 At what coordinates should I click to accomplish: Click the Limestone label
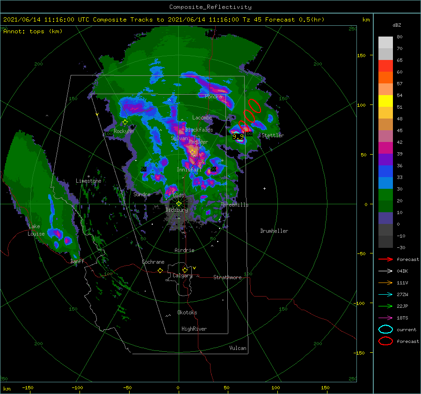pos(88,181)
